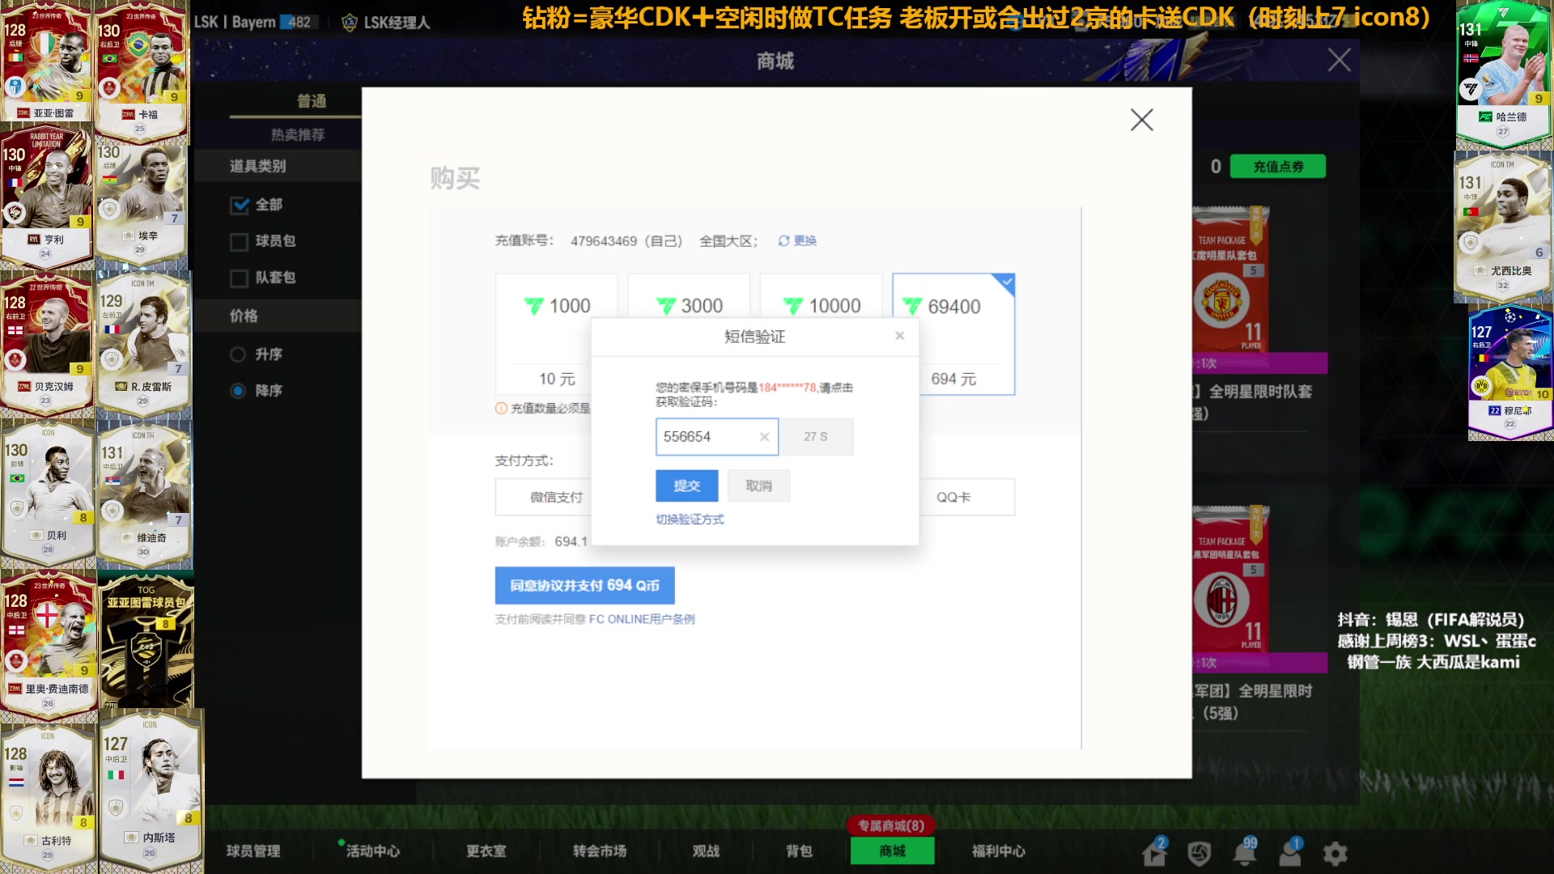
Task: Check the 球员包 filter checkbox
Action: [239, 241]
